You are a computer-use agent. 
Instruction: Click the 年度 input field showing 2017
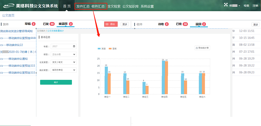click(62, 46)
